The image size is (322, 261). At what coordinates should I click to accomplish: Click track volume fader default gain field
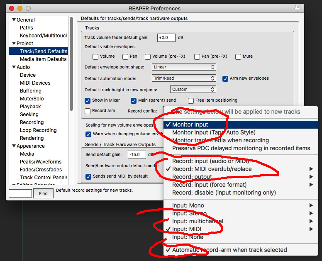click(166, 38)
